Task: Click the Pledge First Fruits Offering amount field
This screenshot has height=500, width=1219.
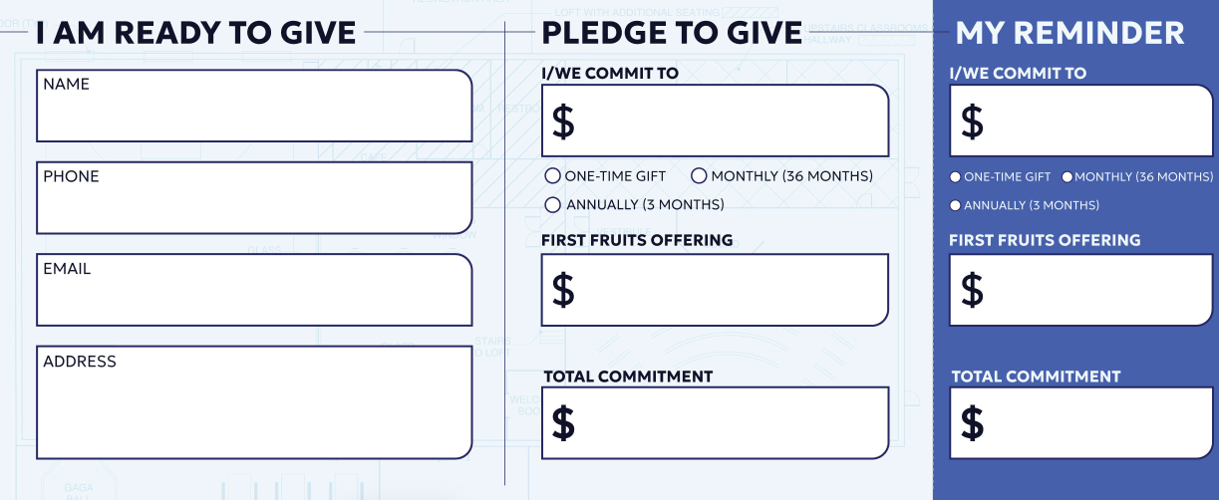Action: click(x=728, y=290)
